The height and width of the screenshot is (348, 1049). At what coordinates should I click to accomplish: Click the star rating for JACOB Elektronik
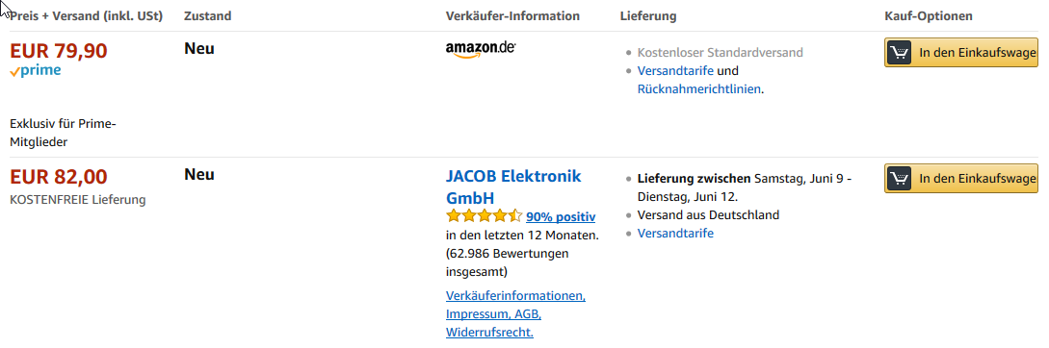tap(484, 215)
